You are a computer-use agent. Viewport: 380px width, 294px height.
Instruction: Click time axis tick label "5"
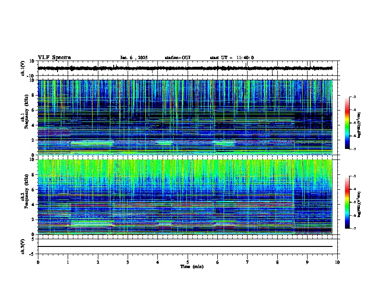coord(188,262)
